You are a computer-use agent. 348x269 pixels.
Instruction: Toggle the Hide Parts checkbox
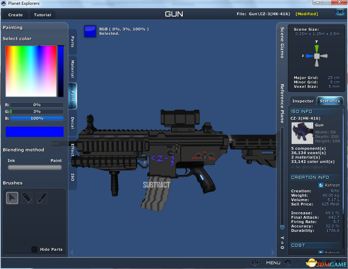tap(34, 249)
